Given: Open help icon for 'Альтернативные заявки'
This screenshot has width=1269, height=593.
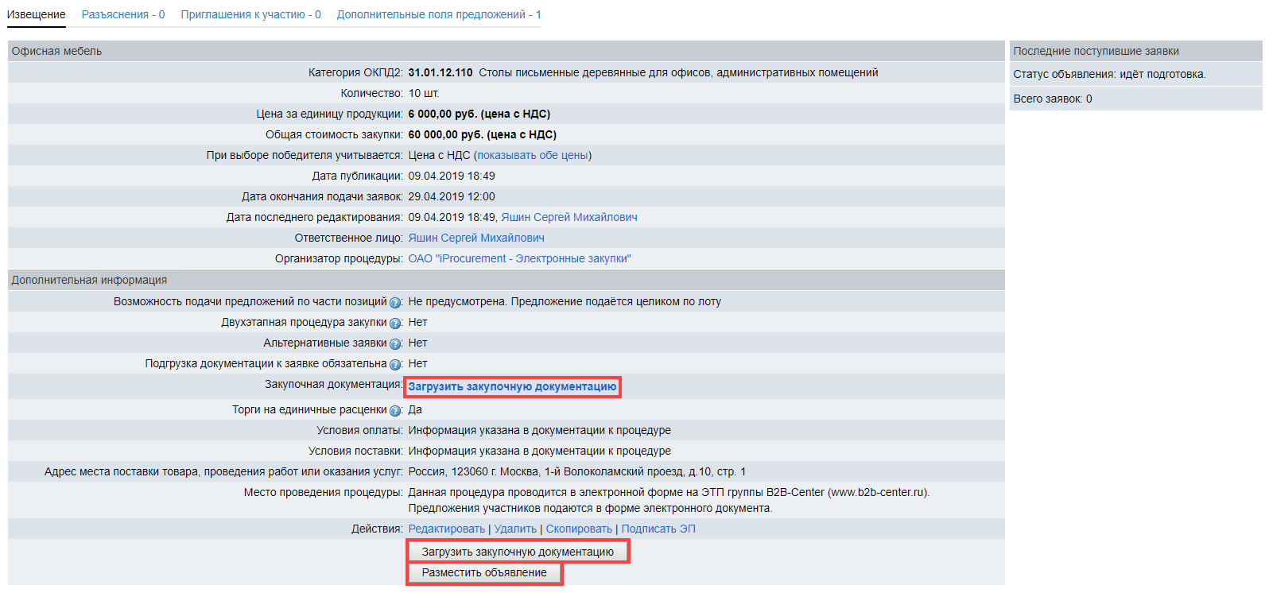Looking at the screenshot, I should tap(395, 344).
